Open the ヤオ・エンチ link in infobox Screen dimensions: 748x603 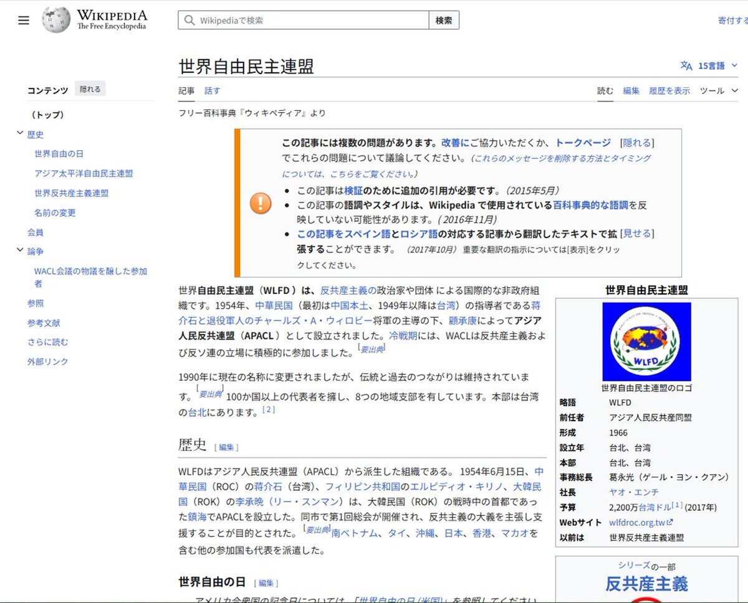(634, 493)
